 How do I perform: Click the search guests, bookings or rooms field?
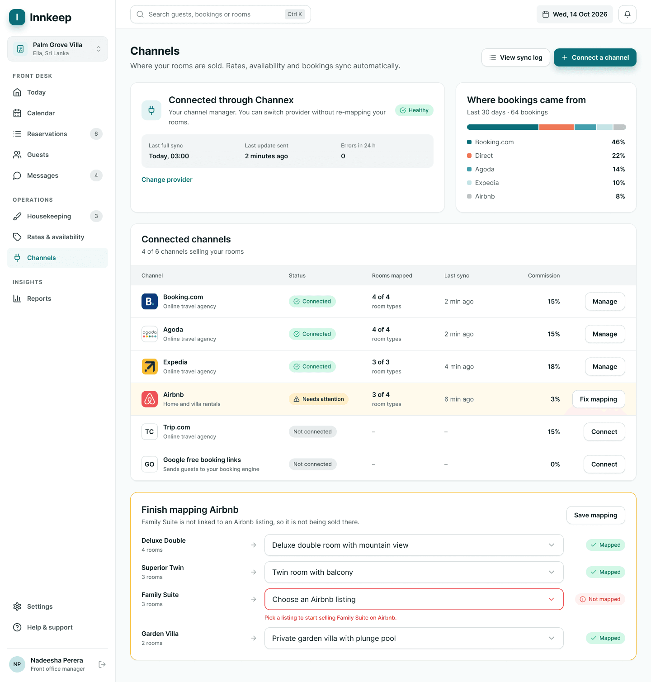coord(221,14)
